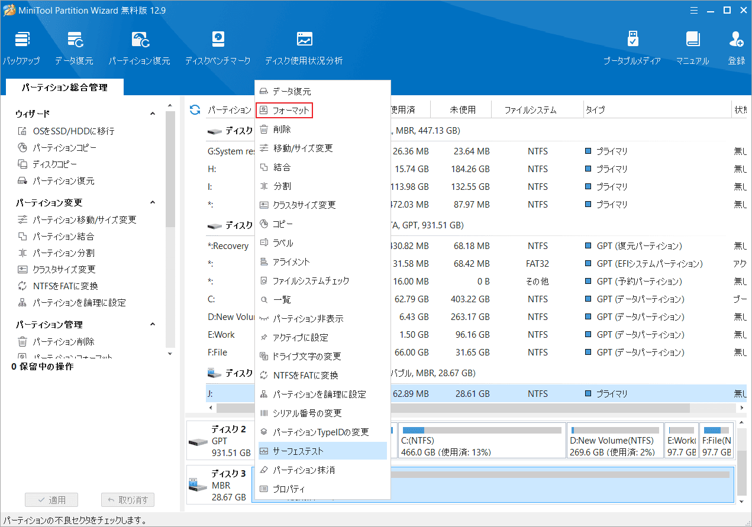This screenshot has width=752, height=527.
Task: Select パーティション結合 in the sidebar
Action: pyautogui.click(x=56, y=236)
